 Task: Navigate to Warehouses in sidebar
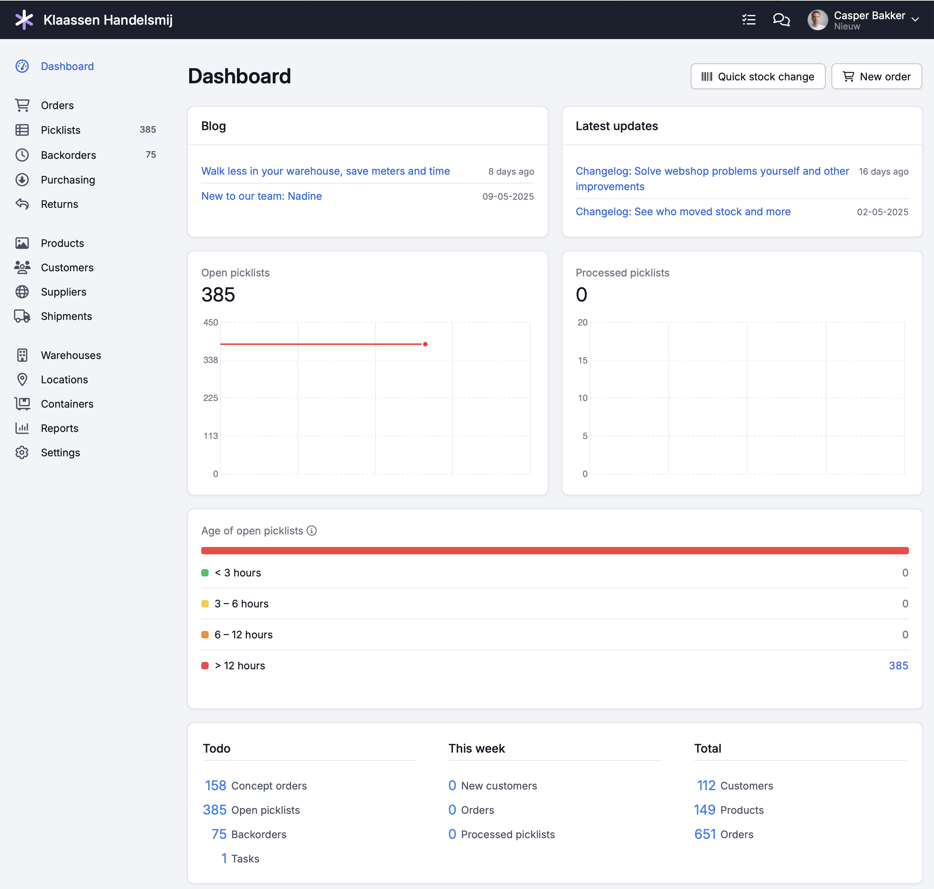[71, 355]
